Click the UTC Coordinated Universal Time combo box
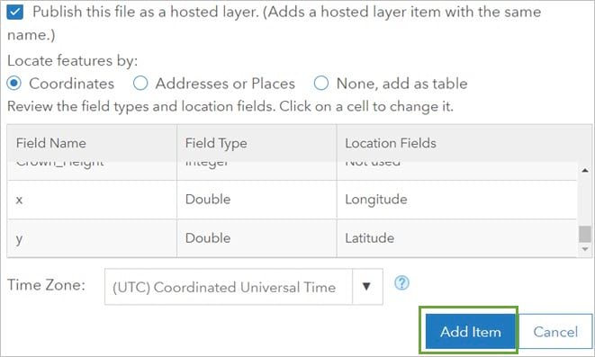 pos(243,287)
